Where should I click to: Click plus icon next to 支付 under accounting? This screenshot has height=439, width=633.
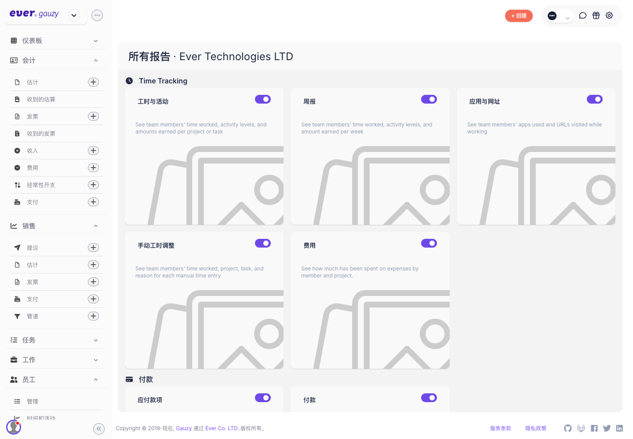coord(93,202)
